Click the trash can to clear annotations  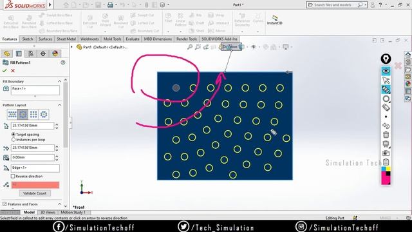(x=386, y=135)
